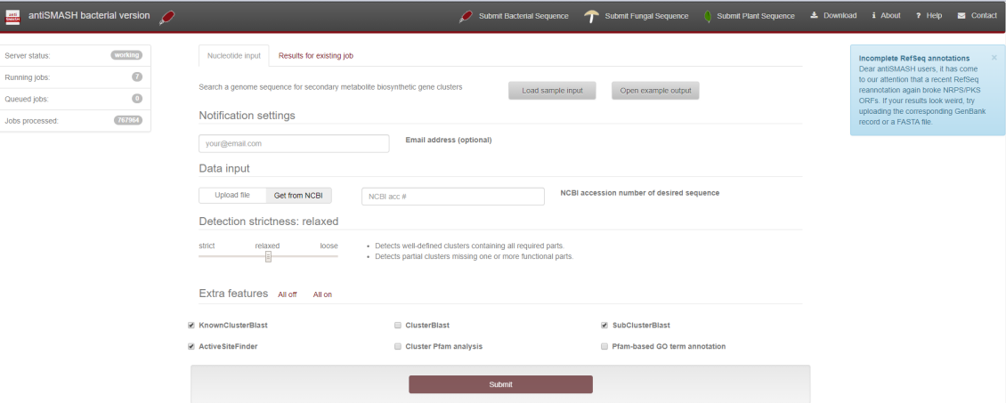Click the 'Email address (optional)' label
Screen dimensions: 1006x403
pyautogui.click(x=449, y=140)
